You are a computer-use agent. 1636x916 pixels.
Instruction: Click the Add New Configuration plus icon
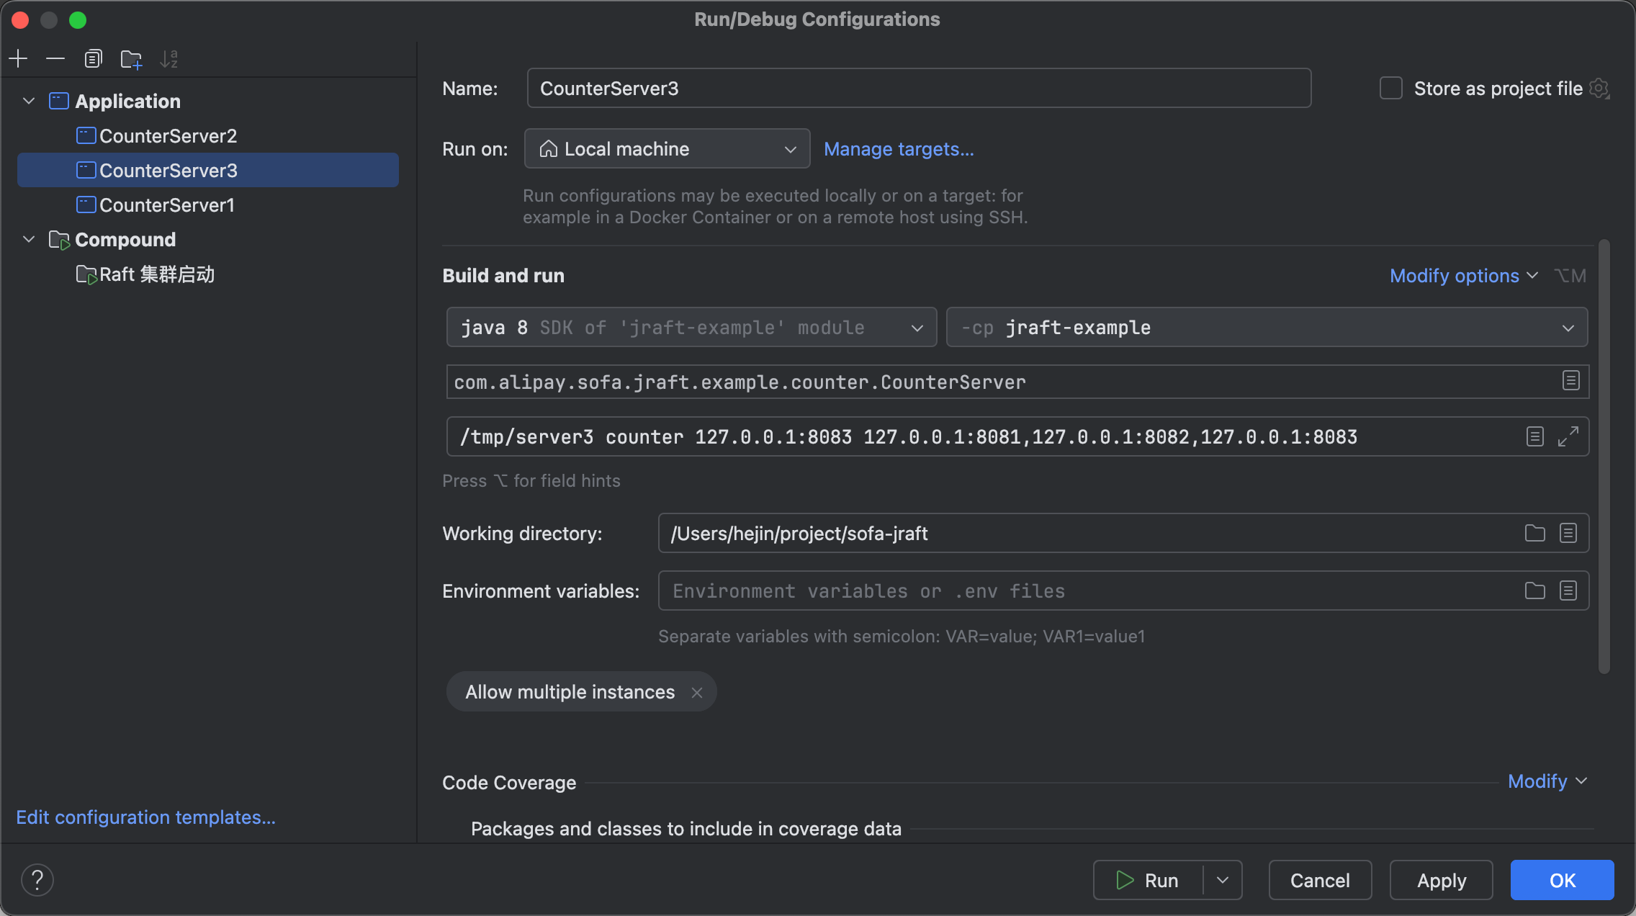pos(18,58)
